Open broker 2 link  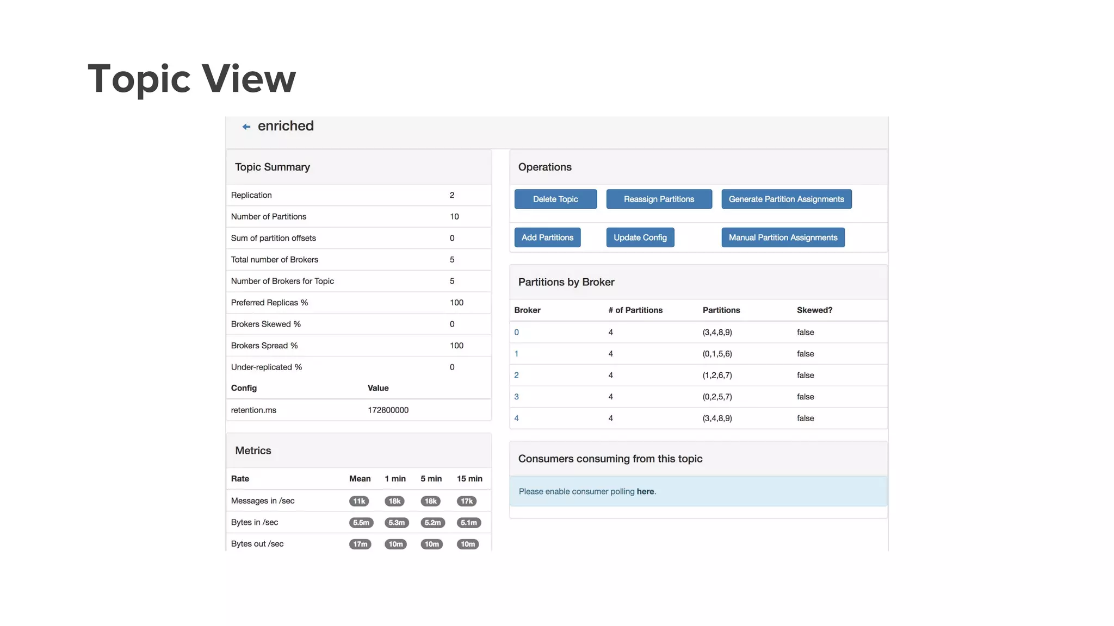coord(516,375)
